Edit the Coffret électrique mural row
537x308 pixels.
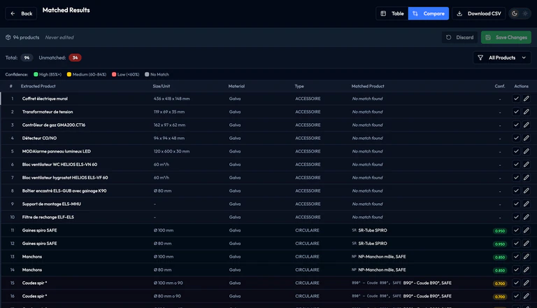527,99
